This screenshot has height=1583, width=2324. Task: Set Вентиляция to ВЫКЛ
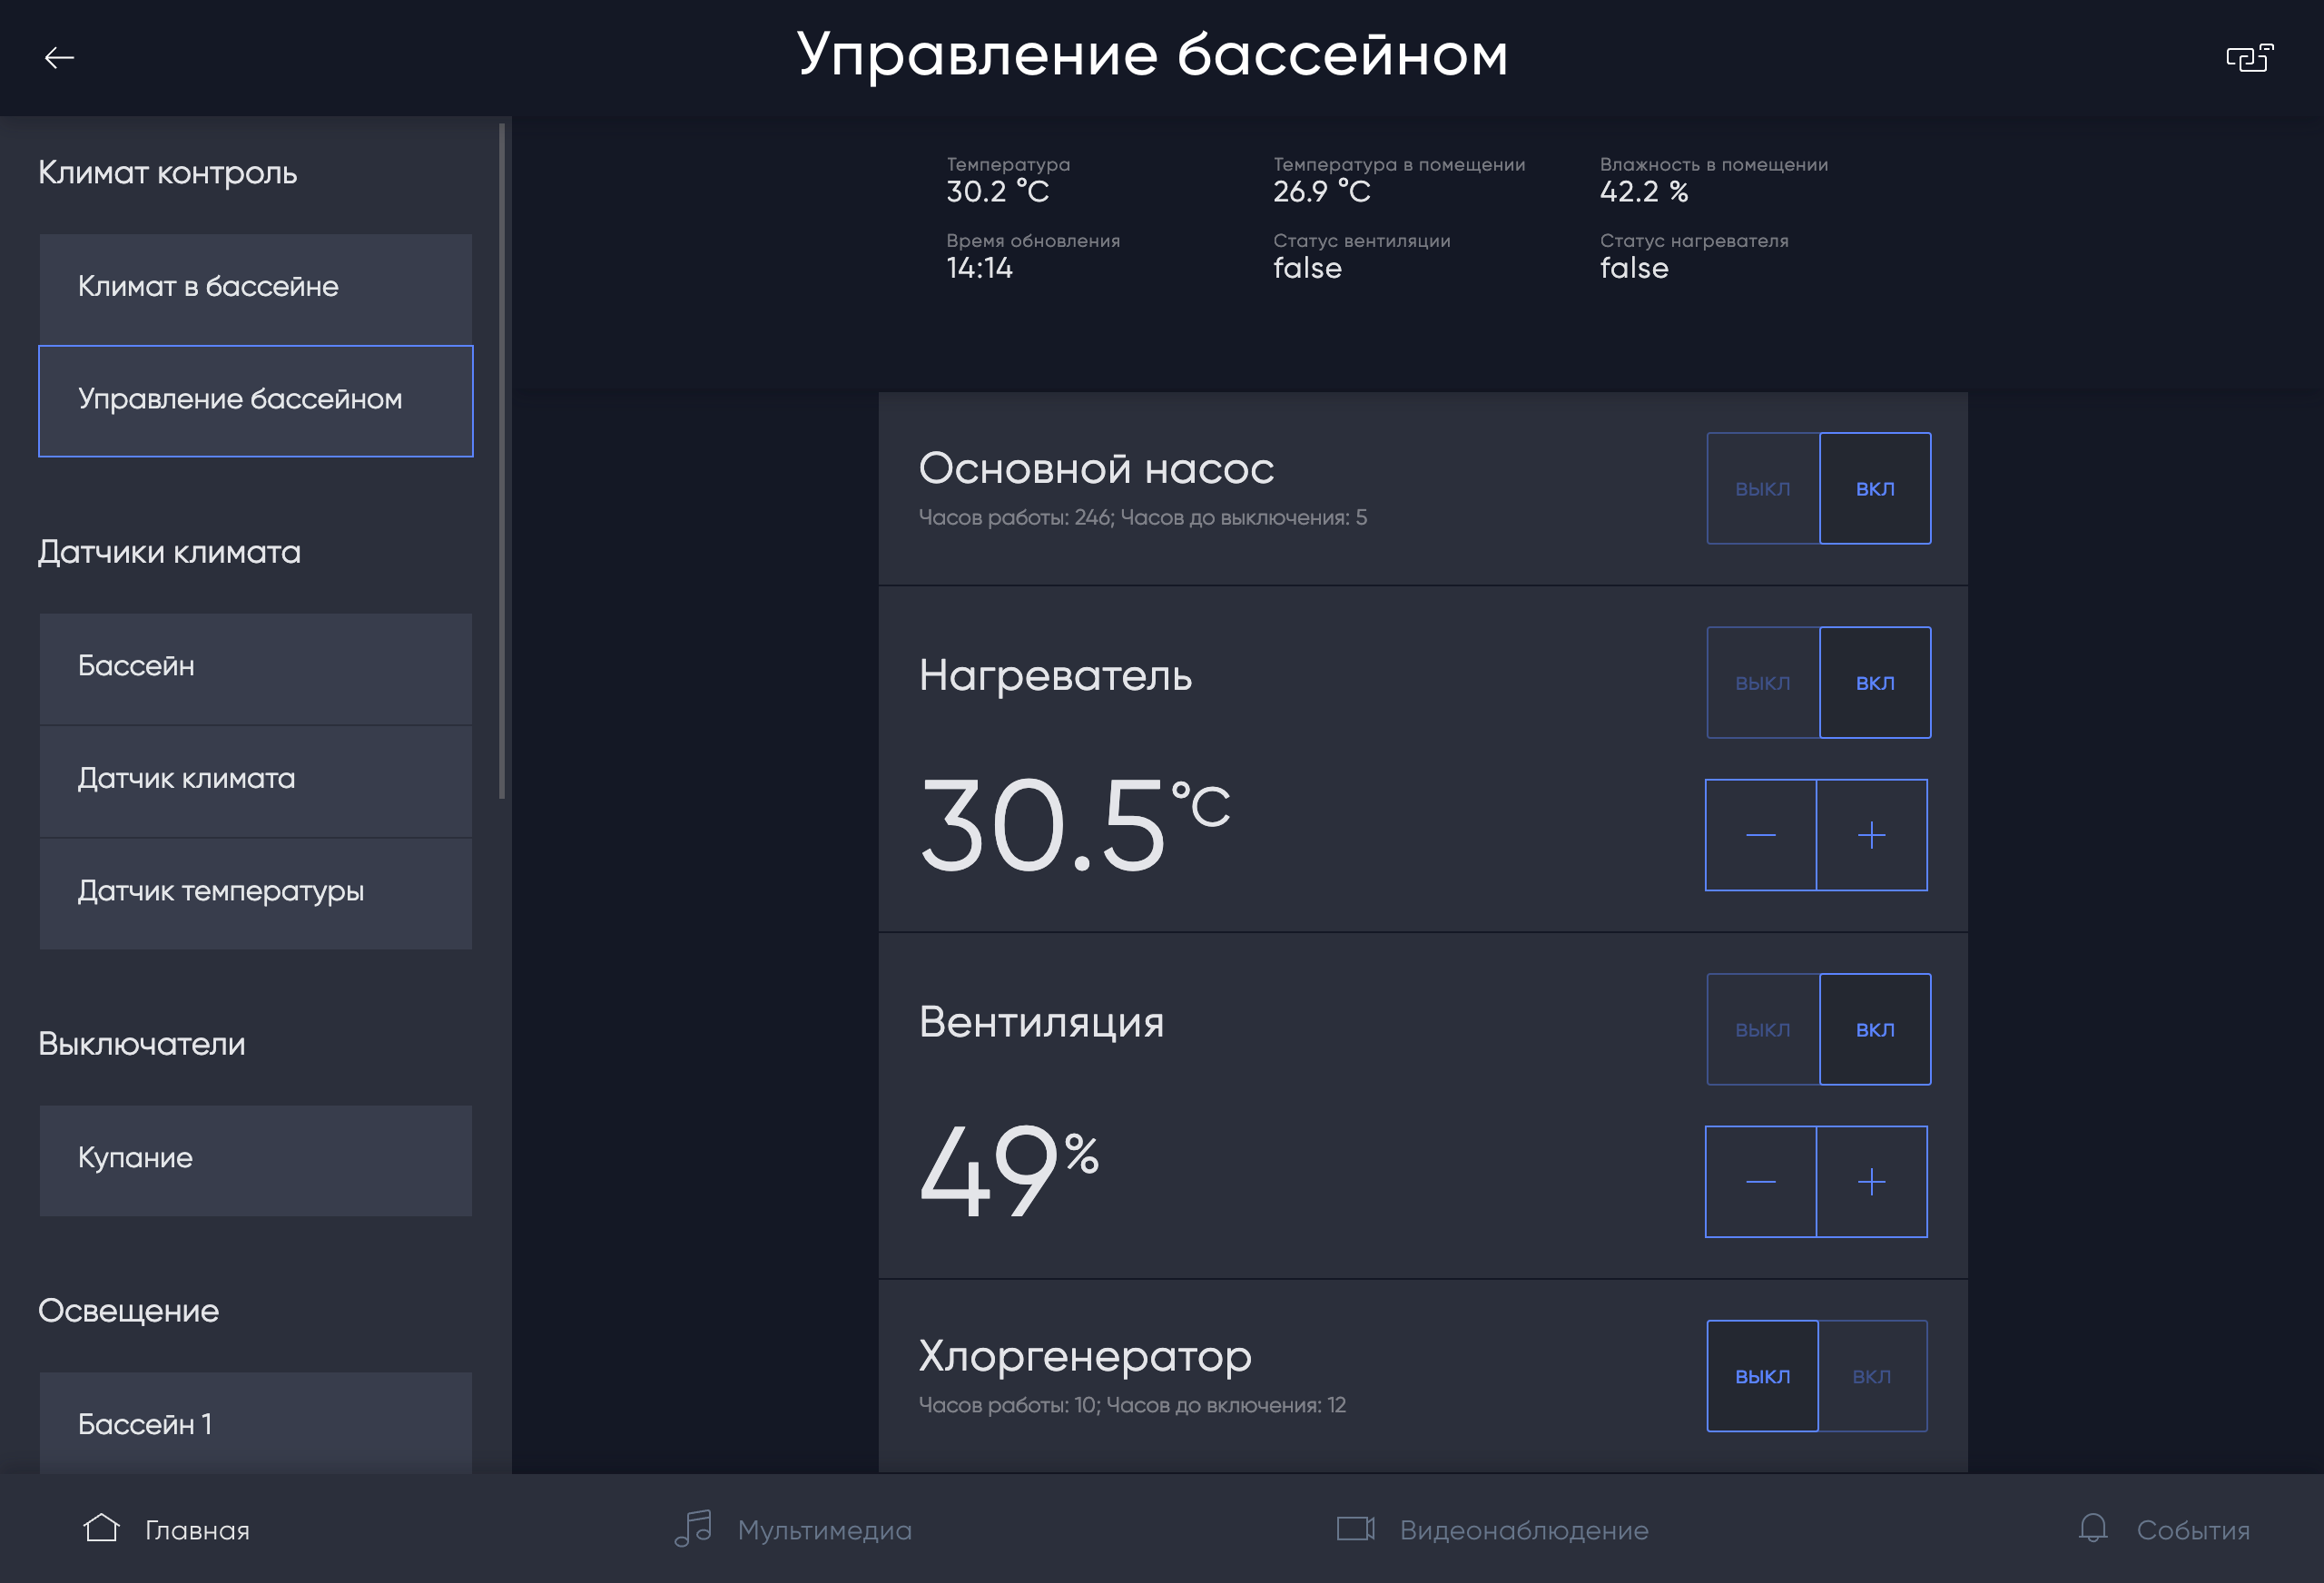click(x=1763, y=1029)
